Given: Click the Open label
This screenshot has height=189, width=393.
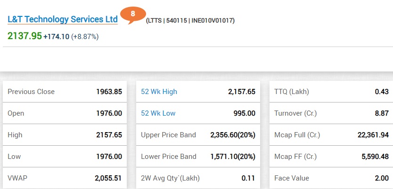Looking at the screenshot, I should tap(16, 113).
